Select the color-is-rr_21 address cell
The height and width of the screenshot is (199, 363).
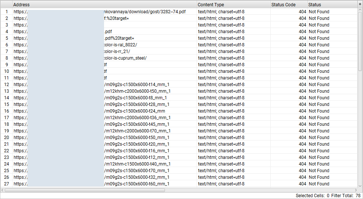(117, 51)
